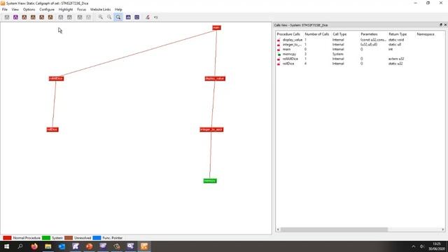Open the Configure menu

click(x=47, y=9)
